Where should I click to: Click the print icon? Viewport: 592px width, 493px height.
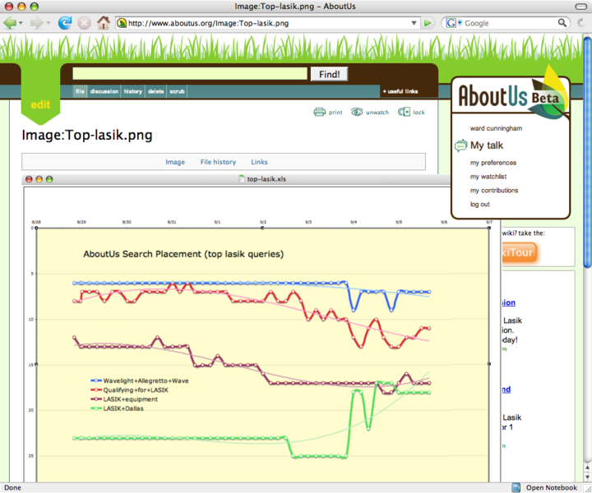click(x=319, y=112)
